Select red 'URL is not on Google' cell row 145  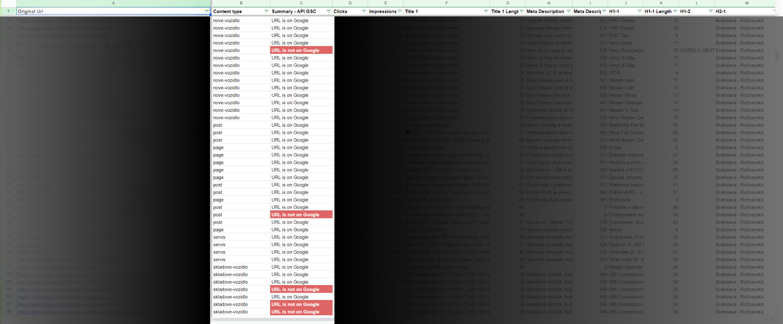(x=301, y=215)
